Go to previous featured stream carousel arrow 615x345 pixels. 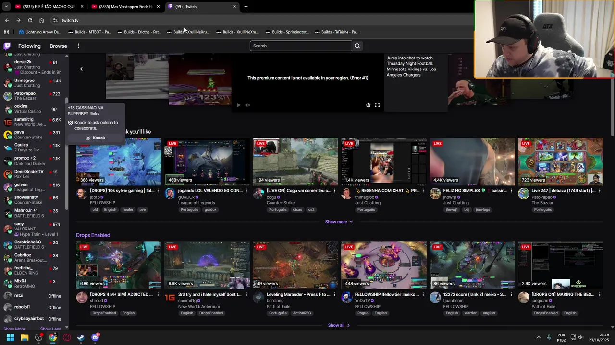coord(81,69)
